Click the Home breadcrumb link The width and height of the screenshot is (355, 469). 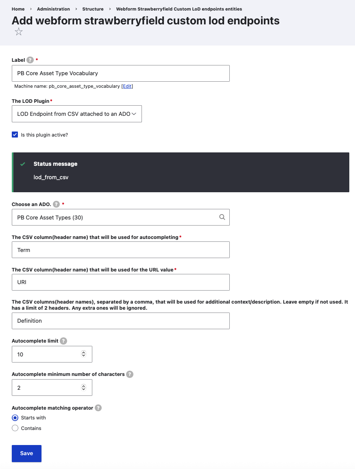tap(18, 9)
